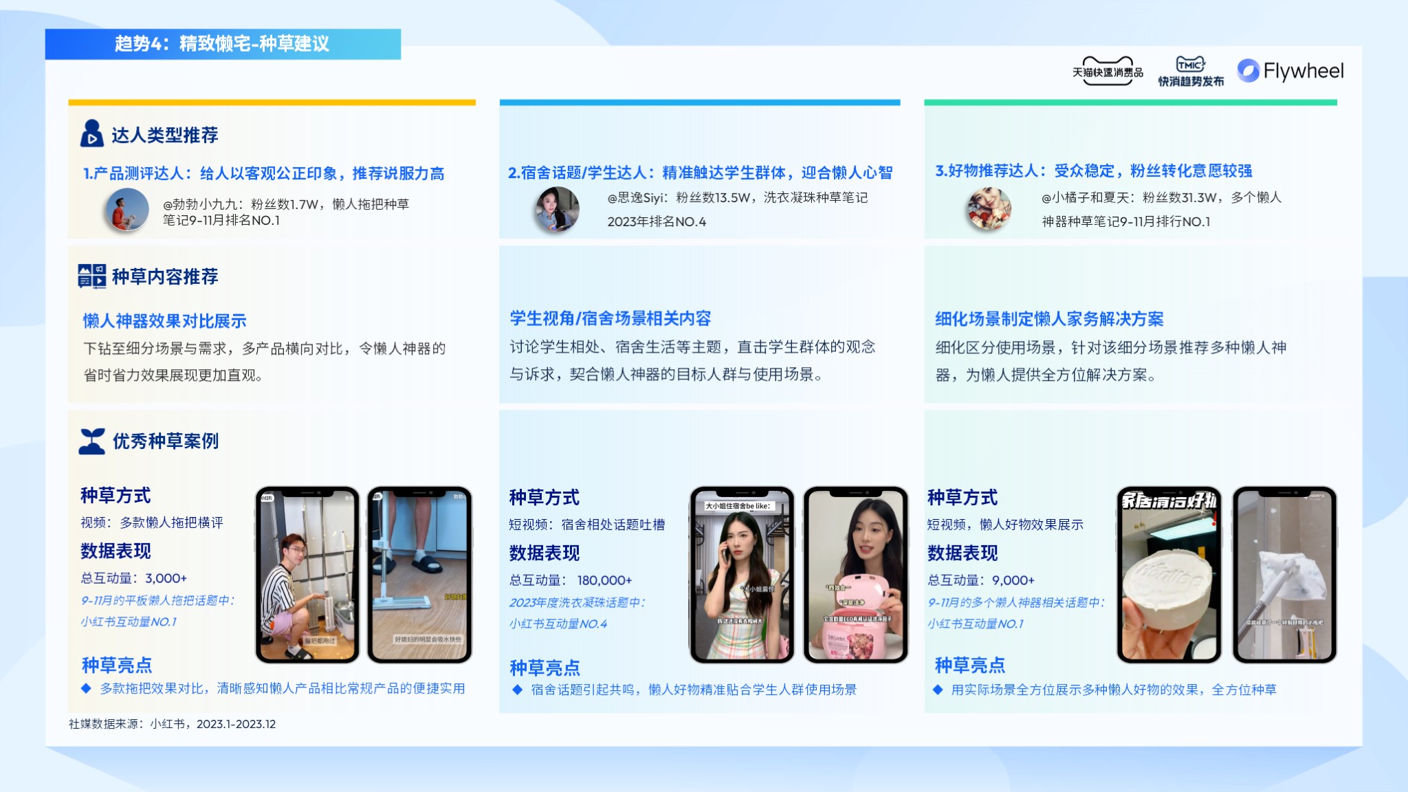The width and height of the screenshot is (1408, 792).
Task: Open the phone mockup titled 大小姐住宿舍be like
Action: (742, 575)
